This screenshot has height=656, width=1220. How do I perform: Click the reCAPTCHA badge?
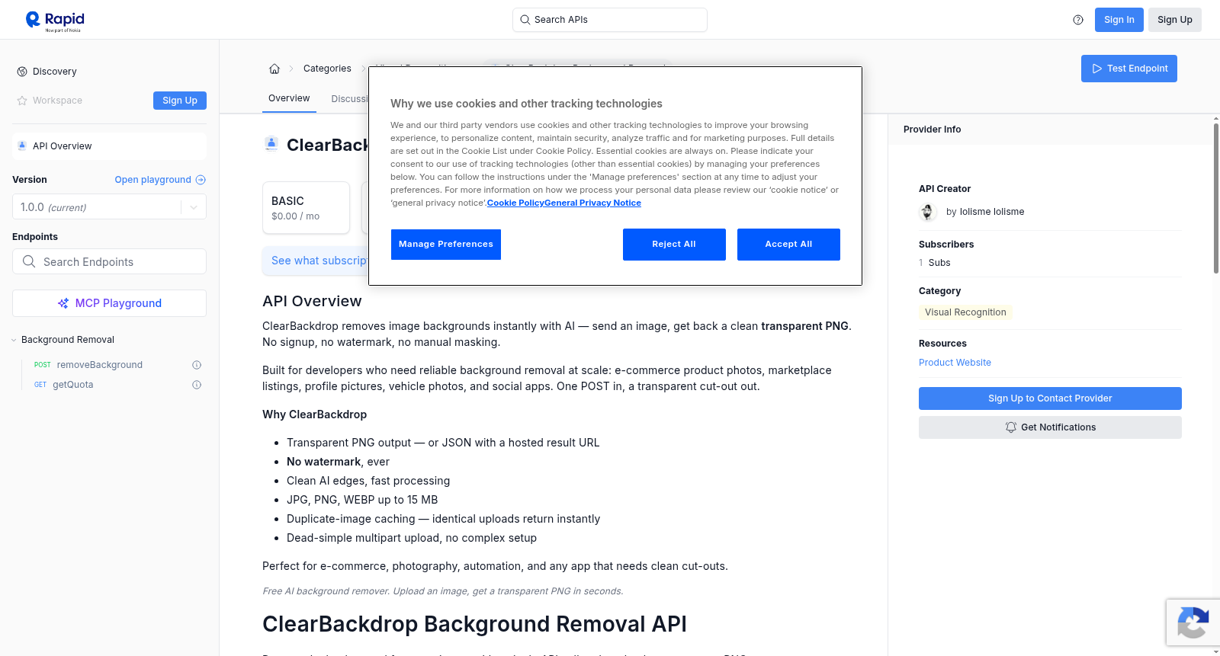[1193, 622]
